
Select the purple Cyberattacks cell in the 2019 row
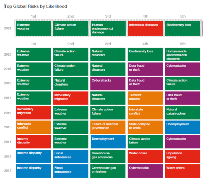tap(182, 69)
